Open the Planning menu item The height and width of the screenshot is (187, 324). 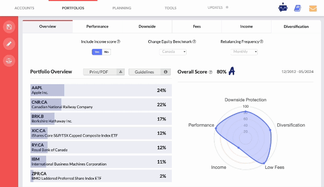pyautogui.click(x=122, y=8)
